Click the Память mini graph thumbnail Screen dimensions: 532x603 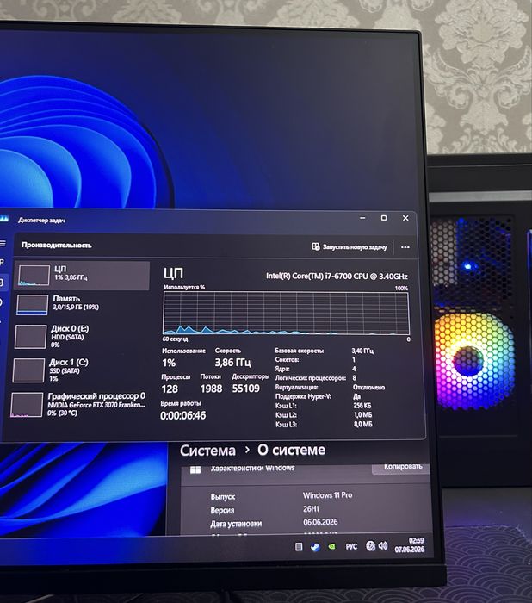coord(33,305)
